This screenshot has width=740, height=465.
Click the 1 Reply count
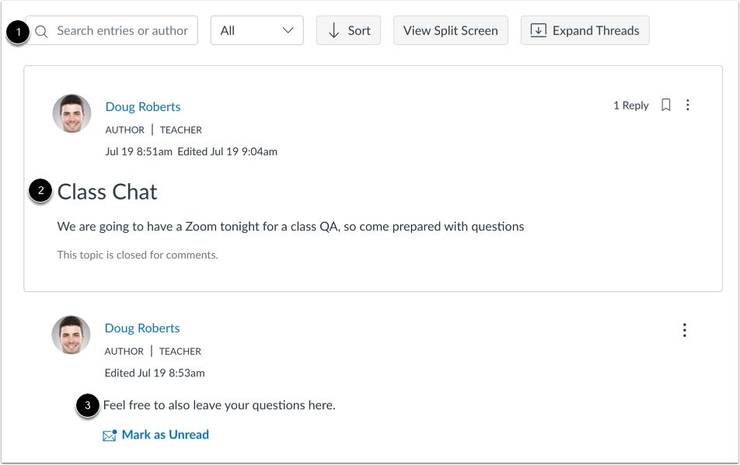coord(630,106)
